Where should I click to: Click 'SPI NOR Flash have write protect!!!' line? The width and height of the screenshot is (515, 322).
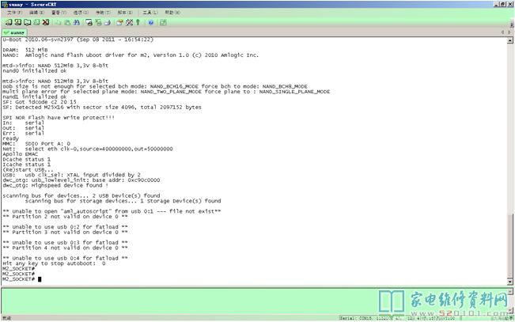tap(59, 118)
